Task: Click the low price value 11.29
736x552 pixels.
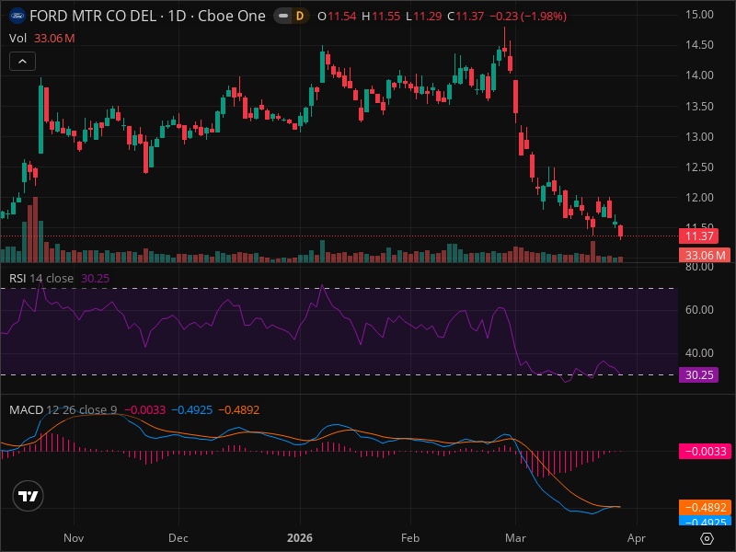Action: (x=428, y=17)
